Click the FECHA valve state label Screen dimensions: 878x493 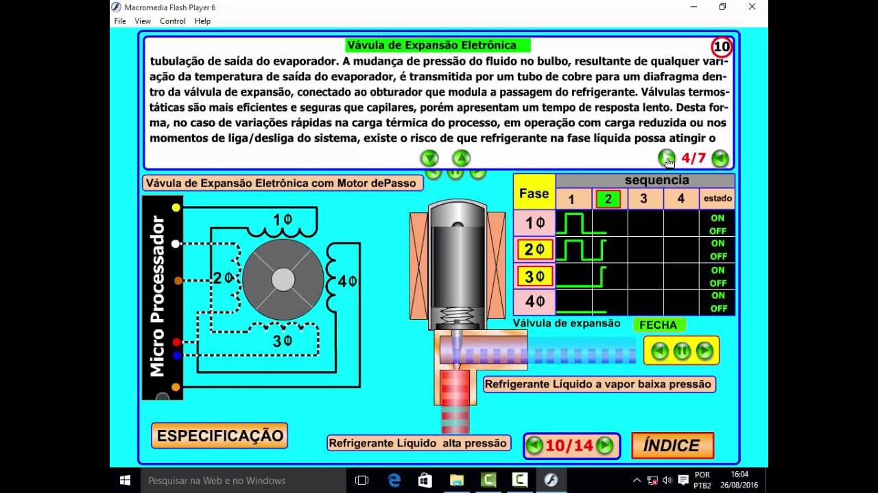(658, 325)
